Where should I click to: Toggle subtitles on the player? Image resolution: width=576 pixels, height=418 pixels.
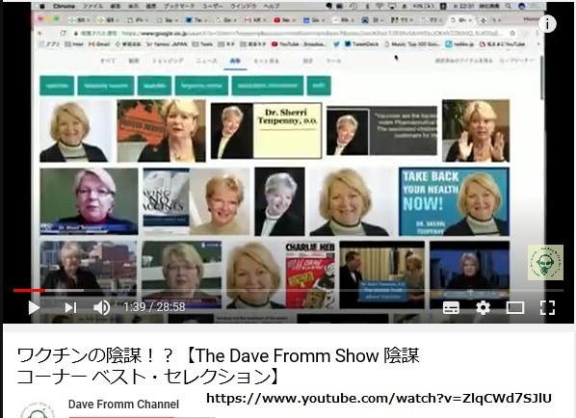pos(451,307)
